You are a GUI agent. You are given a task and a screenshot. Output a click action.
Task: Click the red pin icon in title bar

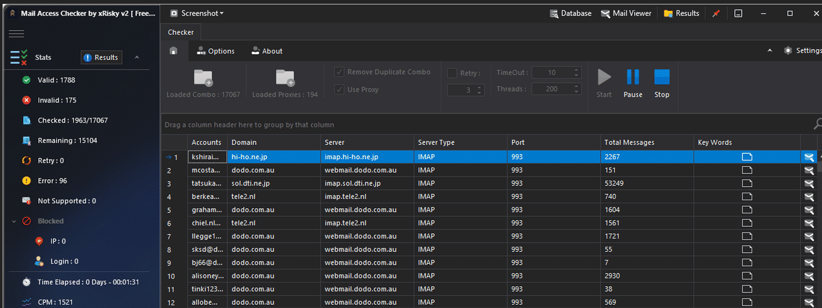pos(715,14)
